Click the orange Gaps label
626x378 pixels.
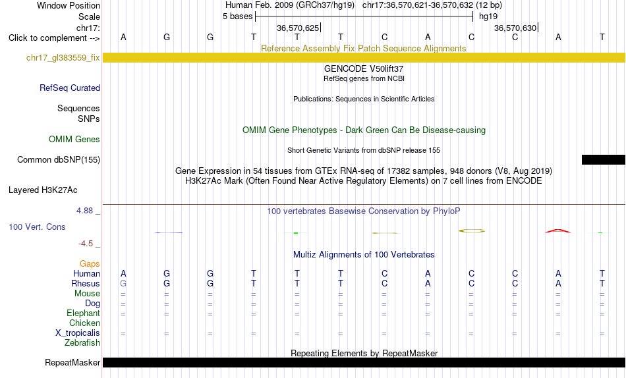click(x=90, y=264)
